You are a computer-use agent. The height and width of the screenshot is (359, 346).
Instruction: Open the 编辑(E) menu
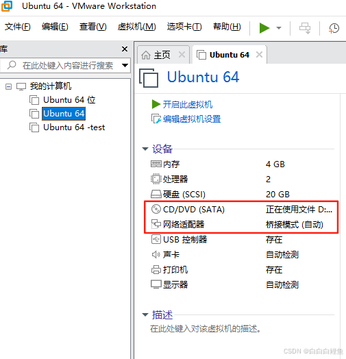click(x=55, y=27)
